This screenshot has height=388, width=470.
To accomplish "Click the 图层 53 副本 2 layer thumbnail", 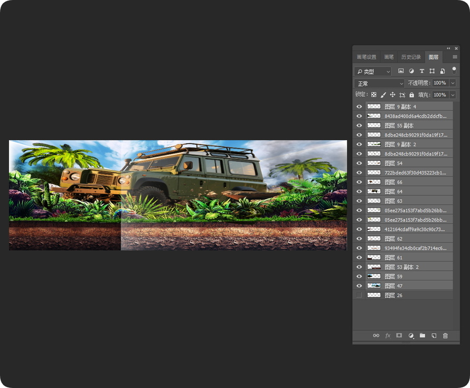I will tap(374, 267).
